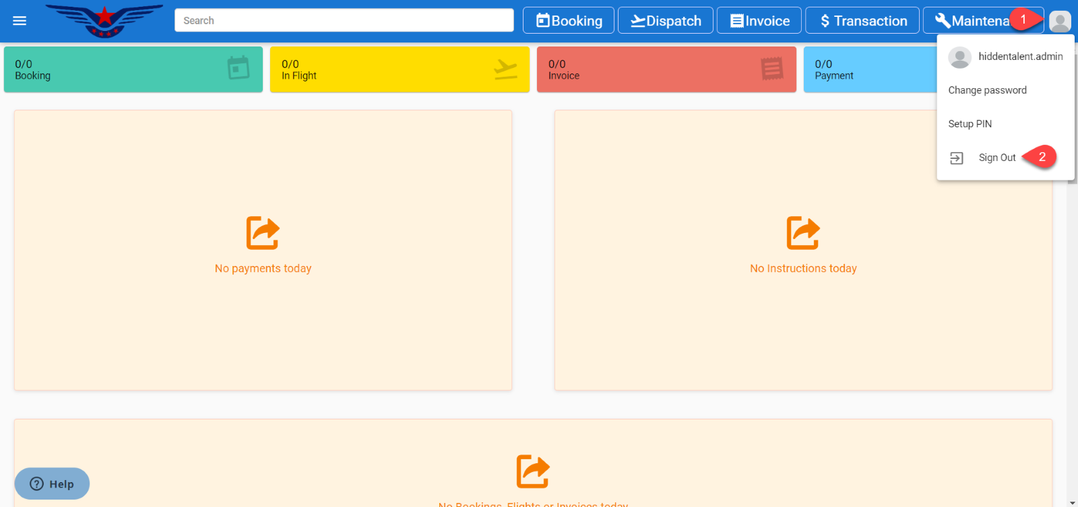Focus the Search input field
1078x507 pixels.
(344, 21)
